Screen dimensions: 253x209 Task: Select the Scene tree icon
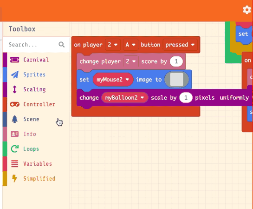[x=14, y=119]
